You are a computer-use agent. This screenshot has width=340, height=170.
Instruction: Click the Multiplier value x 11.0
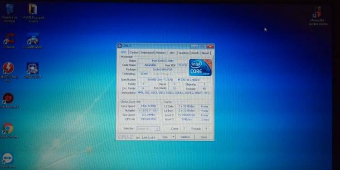click(x=149, y=110)
